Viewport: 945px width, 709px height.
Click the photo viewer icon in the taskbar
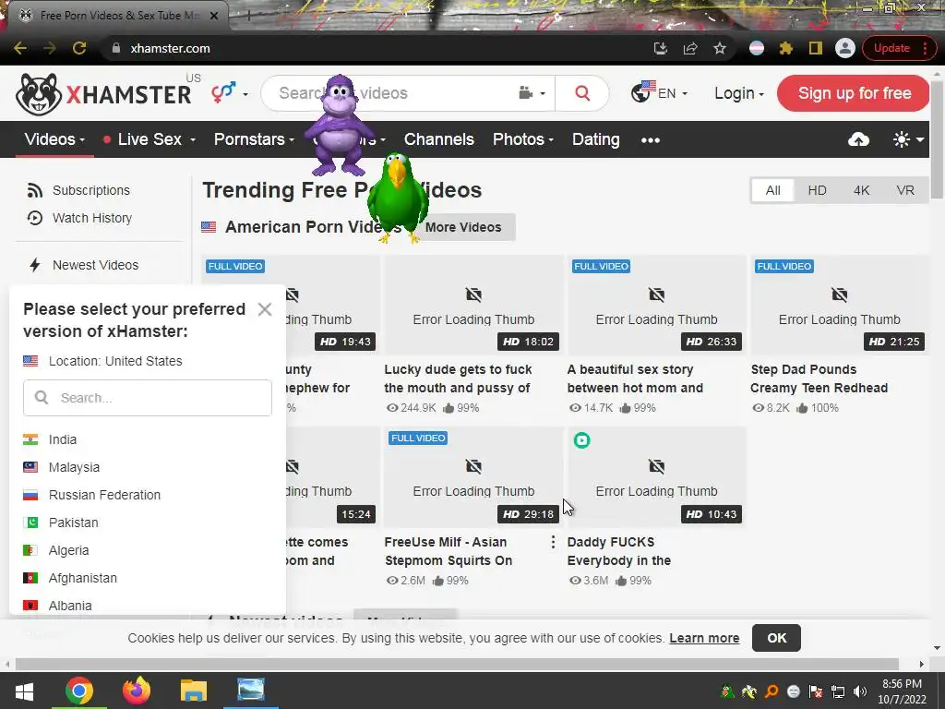pos(251,690)
